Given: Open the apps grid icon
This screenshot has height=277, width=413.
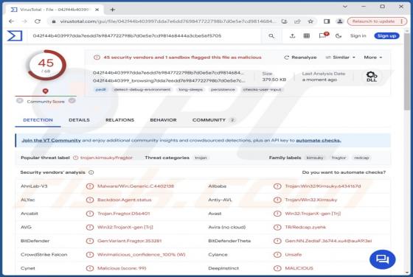Looking at the screenshot, I should coord(307,36).
